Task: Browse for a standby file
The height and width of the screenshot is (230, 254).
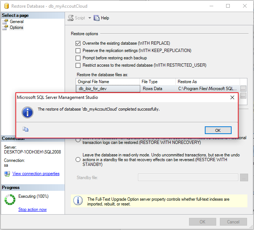Action: [244, 178]
